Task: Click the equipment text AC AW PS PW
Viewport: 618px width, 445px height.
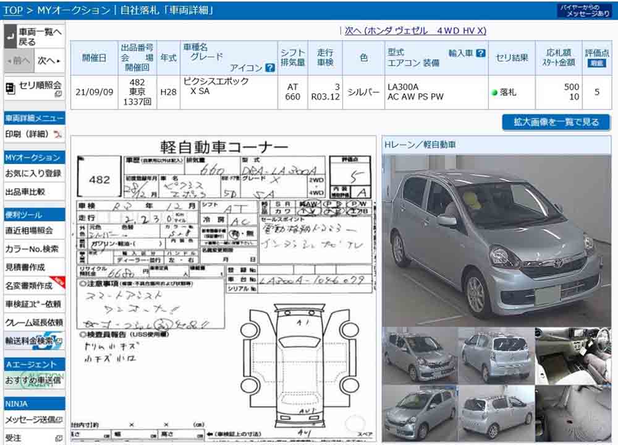Action: (415, 97)
